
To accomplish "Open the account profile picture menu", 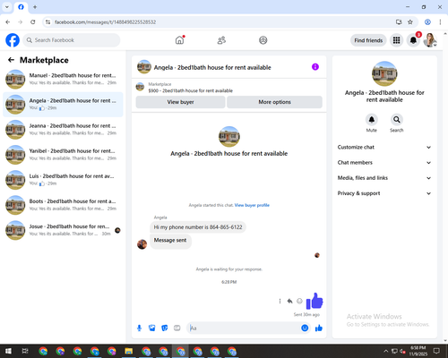I will point(430,40).
